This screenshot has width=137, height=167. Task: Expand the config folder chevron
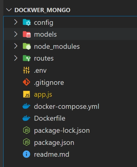click(x=16, y=22)
